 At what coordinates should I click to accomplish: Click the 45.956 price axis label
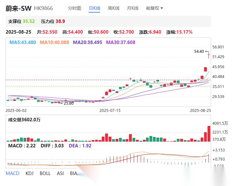218,67
